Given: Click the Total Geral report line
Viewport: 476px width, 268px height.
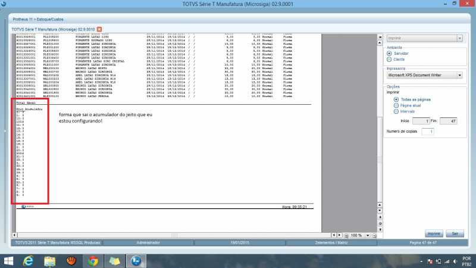Looking at the screenshot, I should point(26,102).
